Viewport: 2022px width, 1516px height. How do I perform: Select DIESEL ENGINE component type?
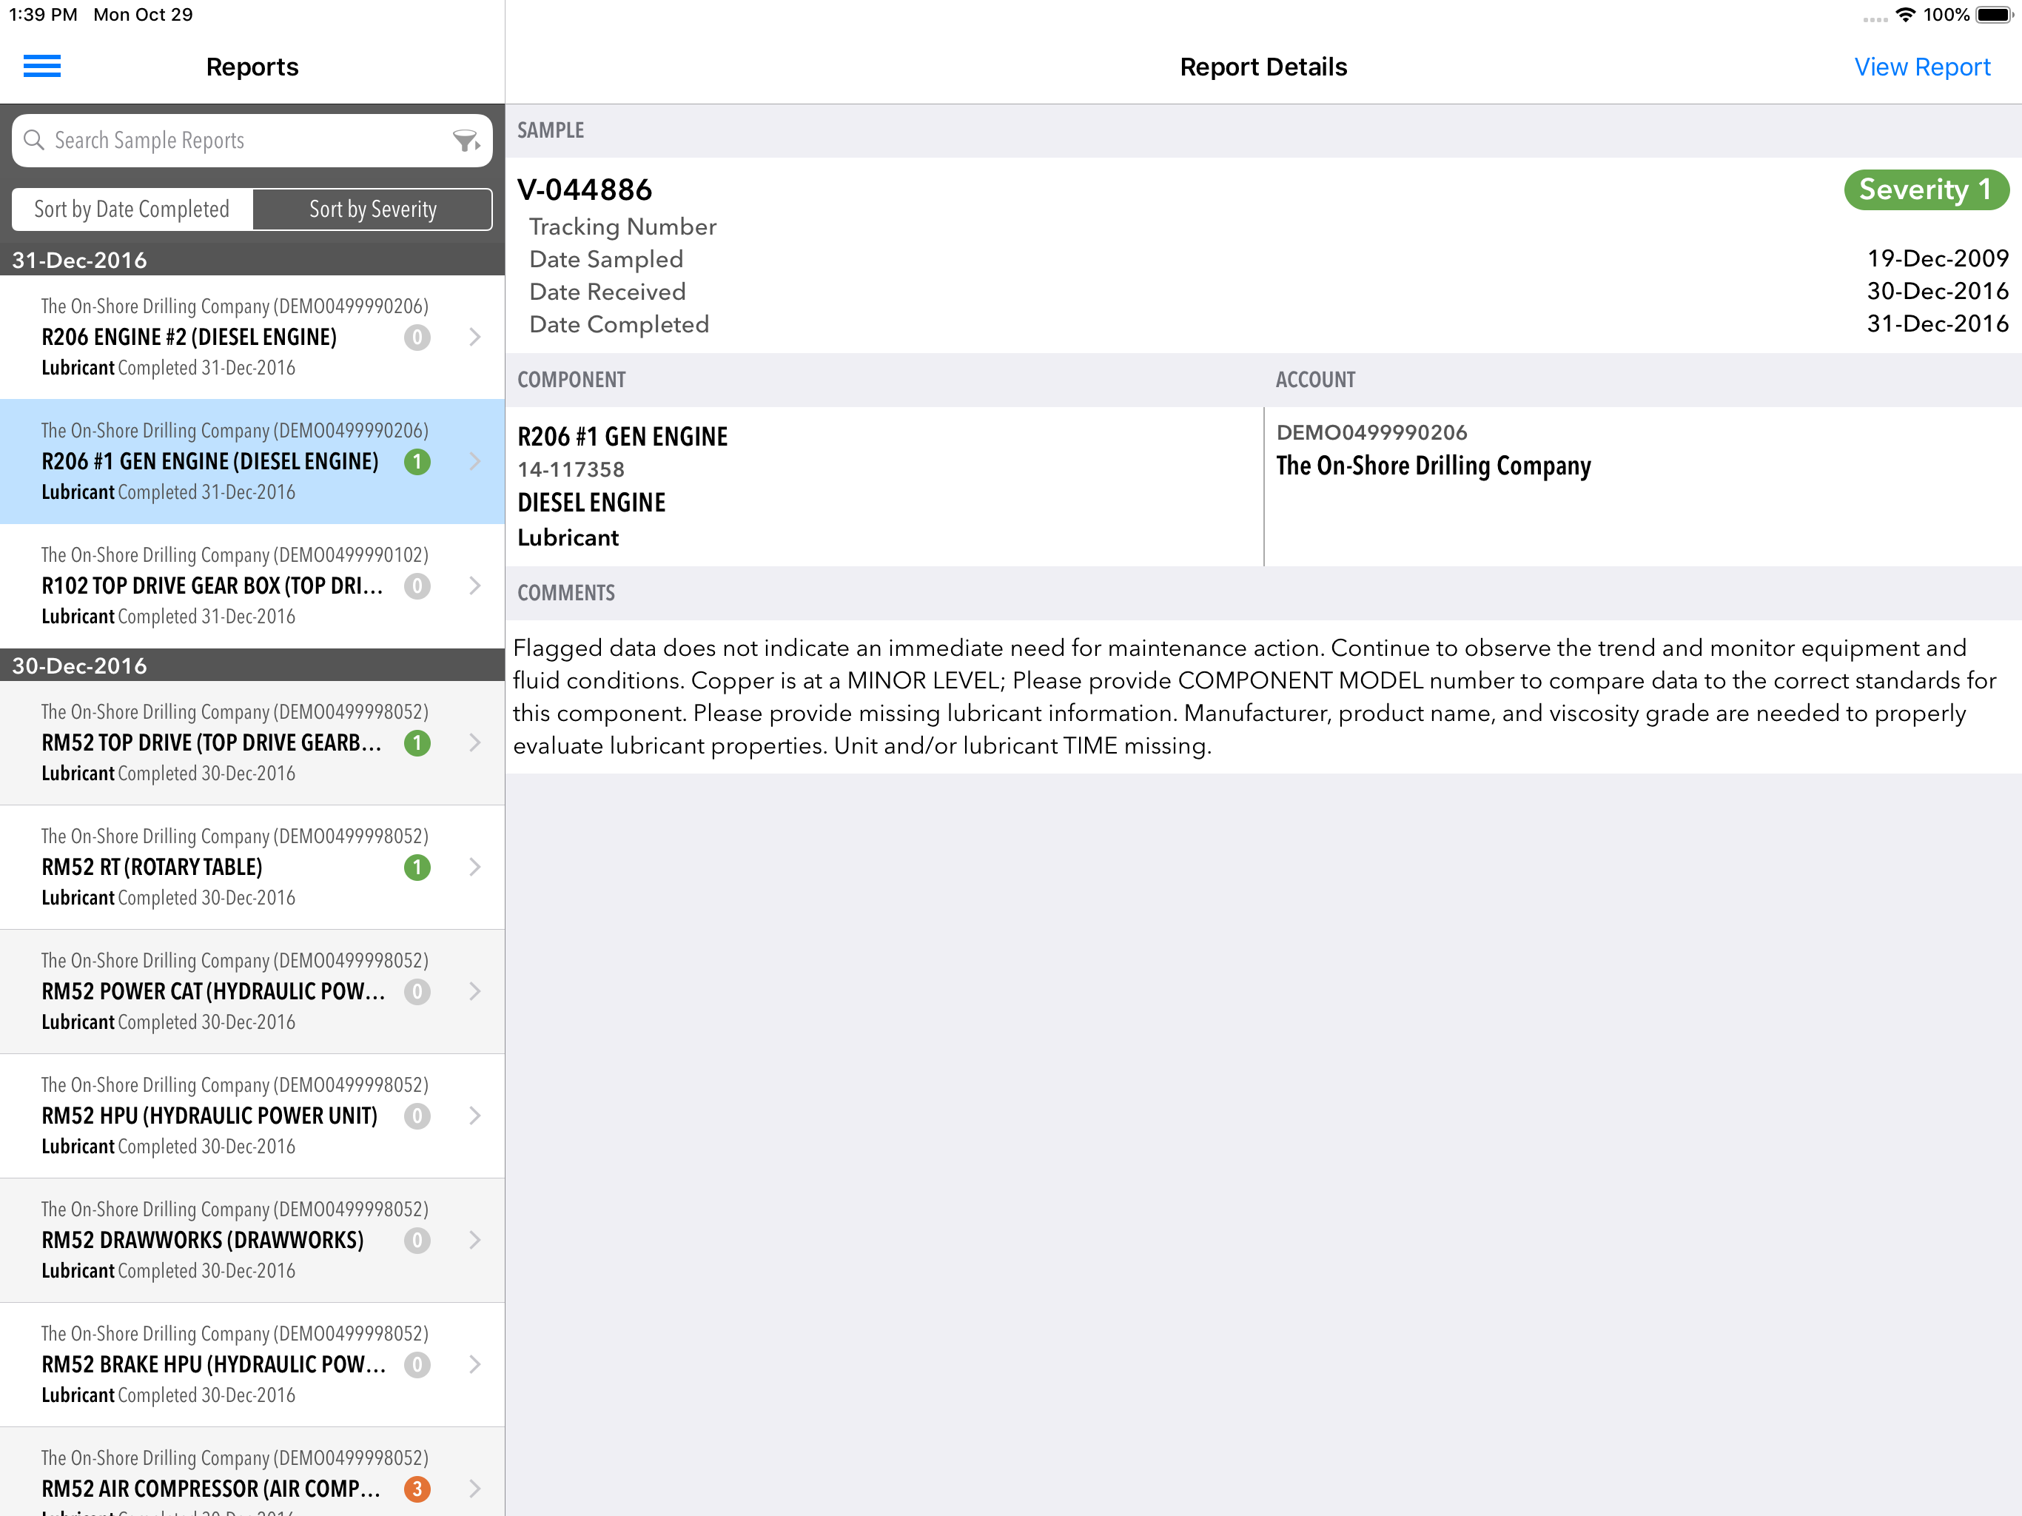tap(591, 502)
